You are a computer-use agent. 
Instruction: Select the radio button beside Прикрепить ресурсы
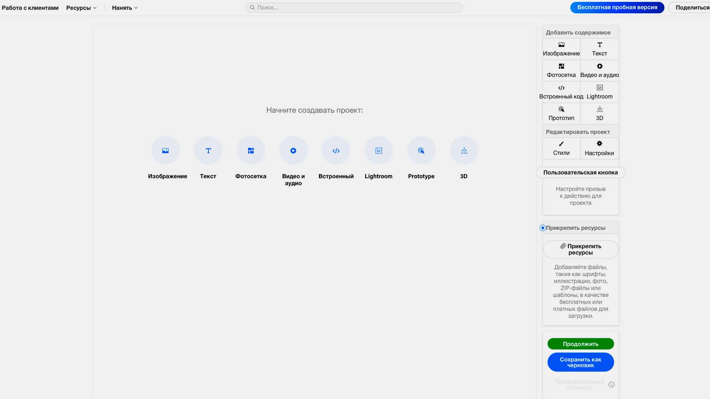(543, 228)
